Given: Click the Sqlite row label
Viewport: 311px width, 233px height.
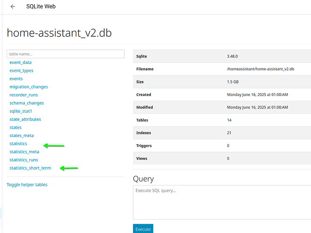Looking at the screenshot, I should pyautogui.click(x=142, y=56).
